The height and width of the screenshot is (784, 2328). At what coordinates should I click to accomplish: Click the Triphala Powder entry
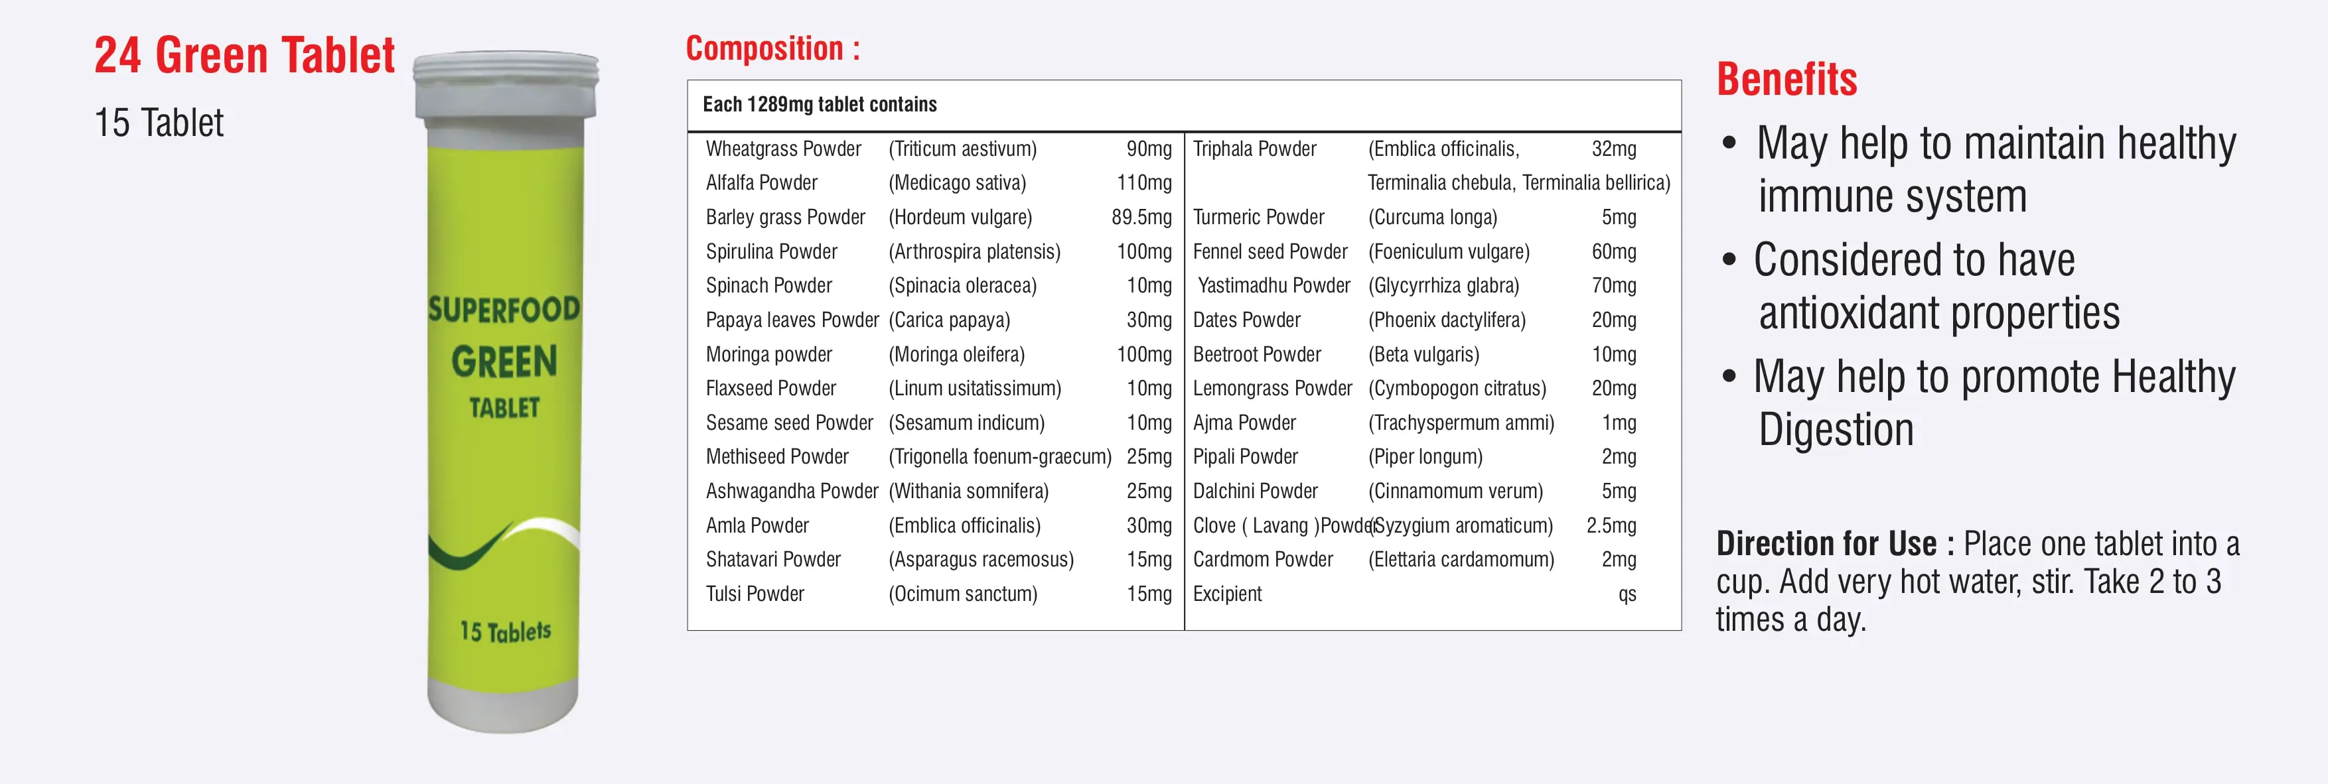[x=1254, y=149]
